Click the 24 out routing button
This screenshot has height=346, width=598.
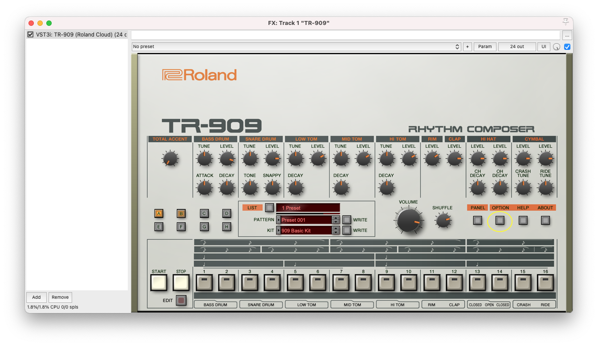coord(517,46)
